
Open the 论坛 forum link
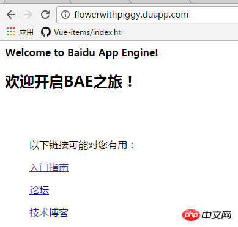[x=39, y=190]
